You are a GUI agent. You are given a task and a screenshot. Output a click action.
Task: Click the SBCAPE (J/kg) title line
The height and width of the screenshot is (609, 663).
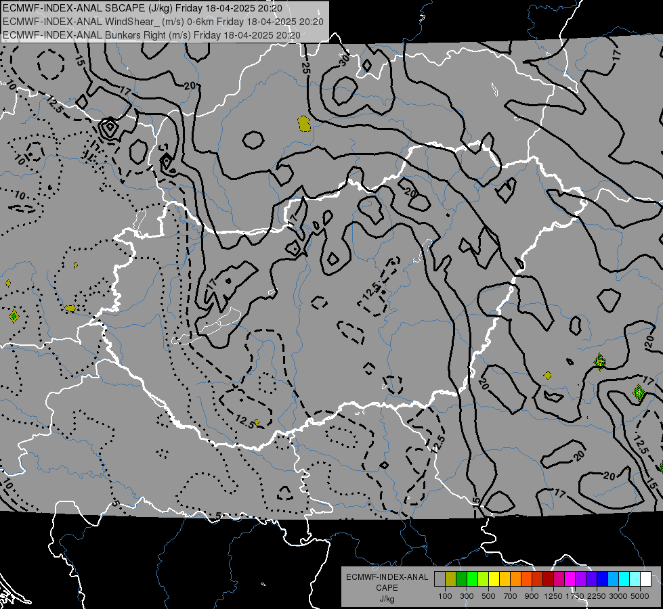coord(142,8)
